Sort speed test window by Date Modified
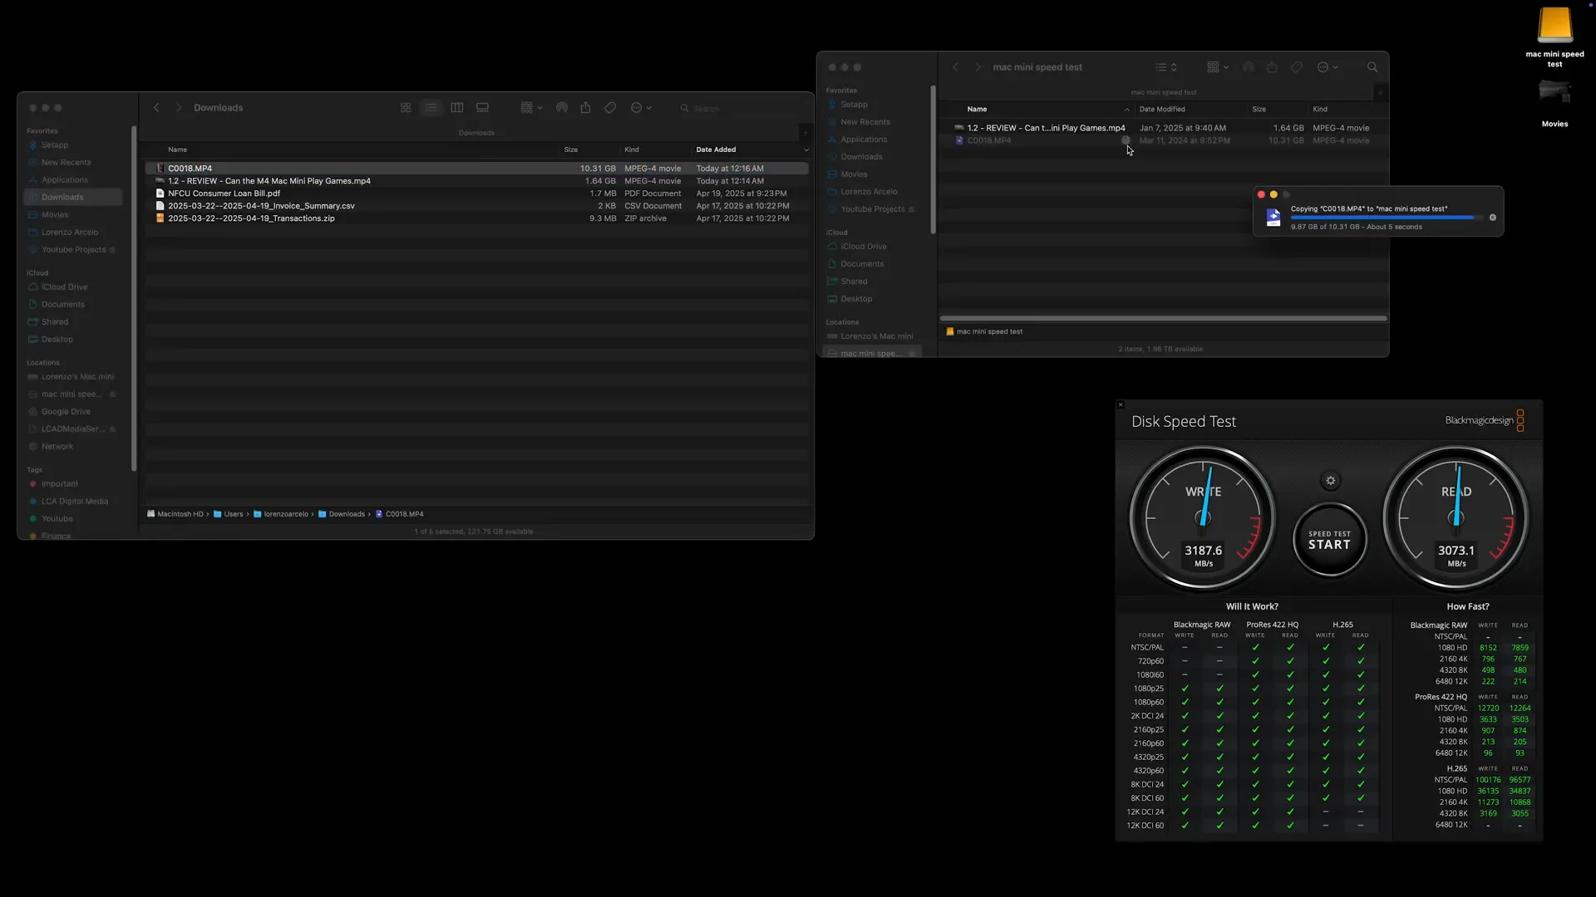 [x=1162, y=110]
